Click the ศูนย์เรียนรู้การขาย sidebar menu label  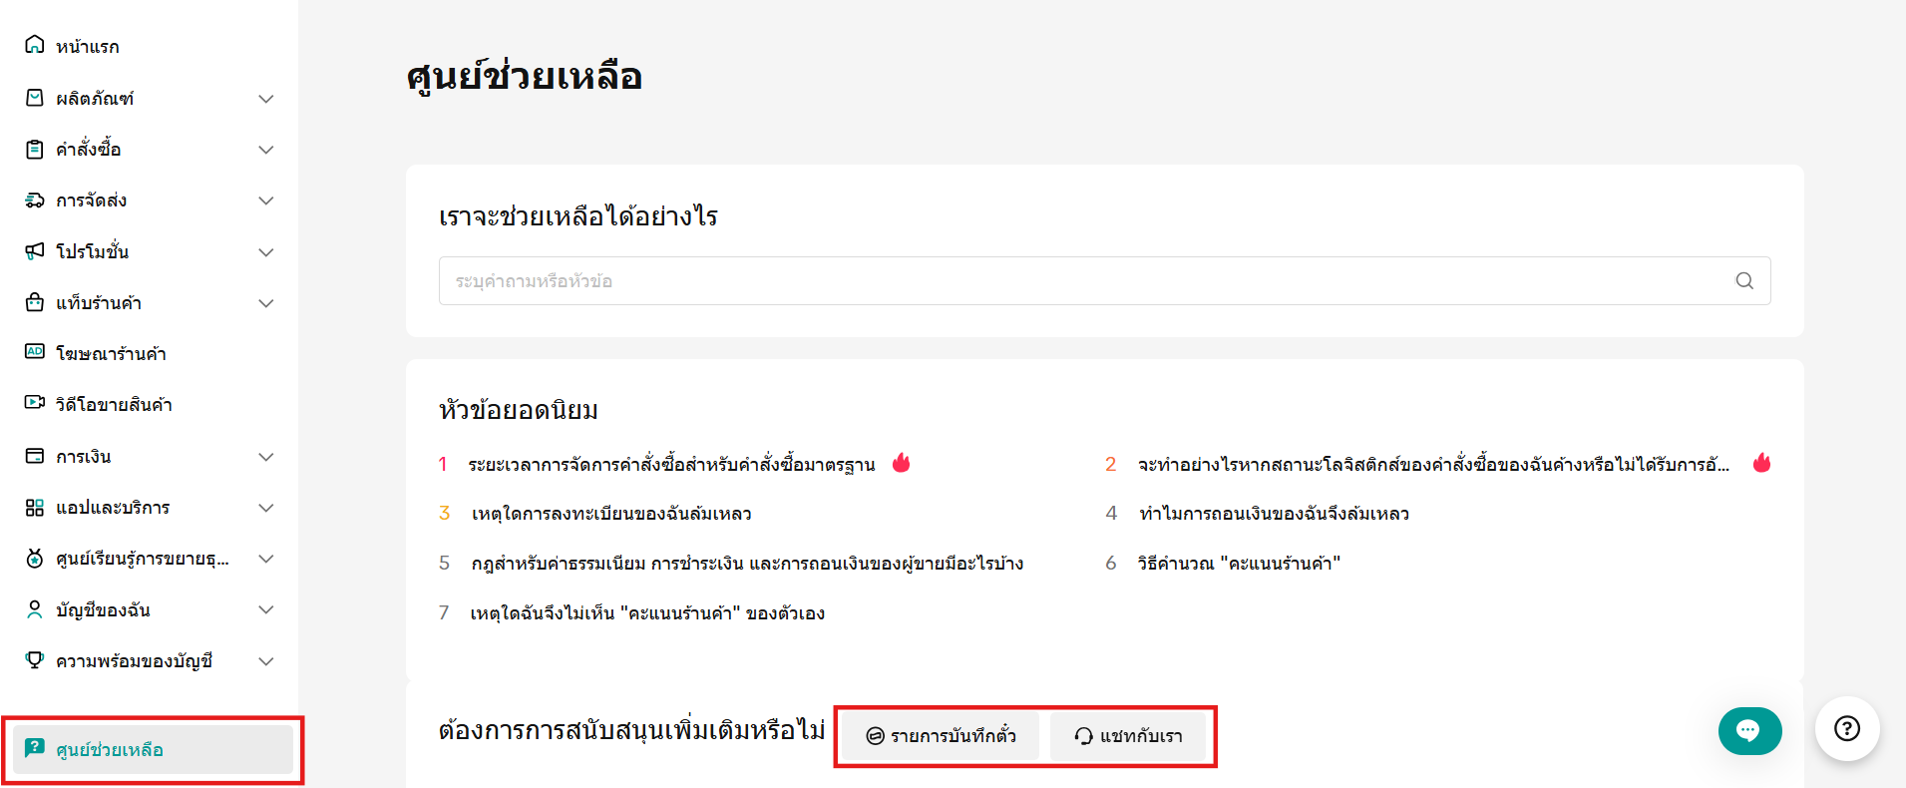tap(143, 559)
